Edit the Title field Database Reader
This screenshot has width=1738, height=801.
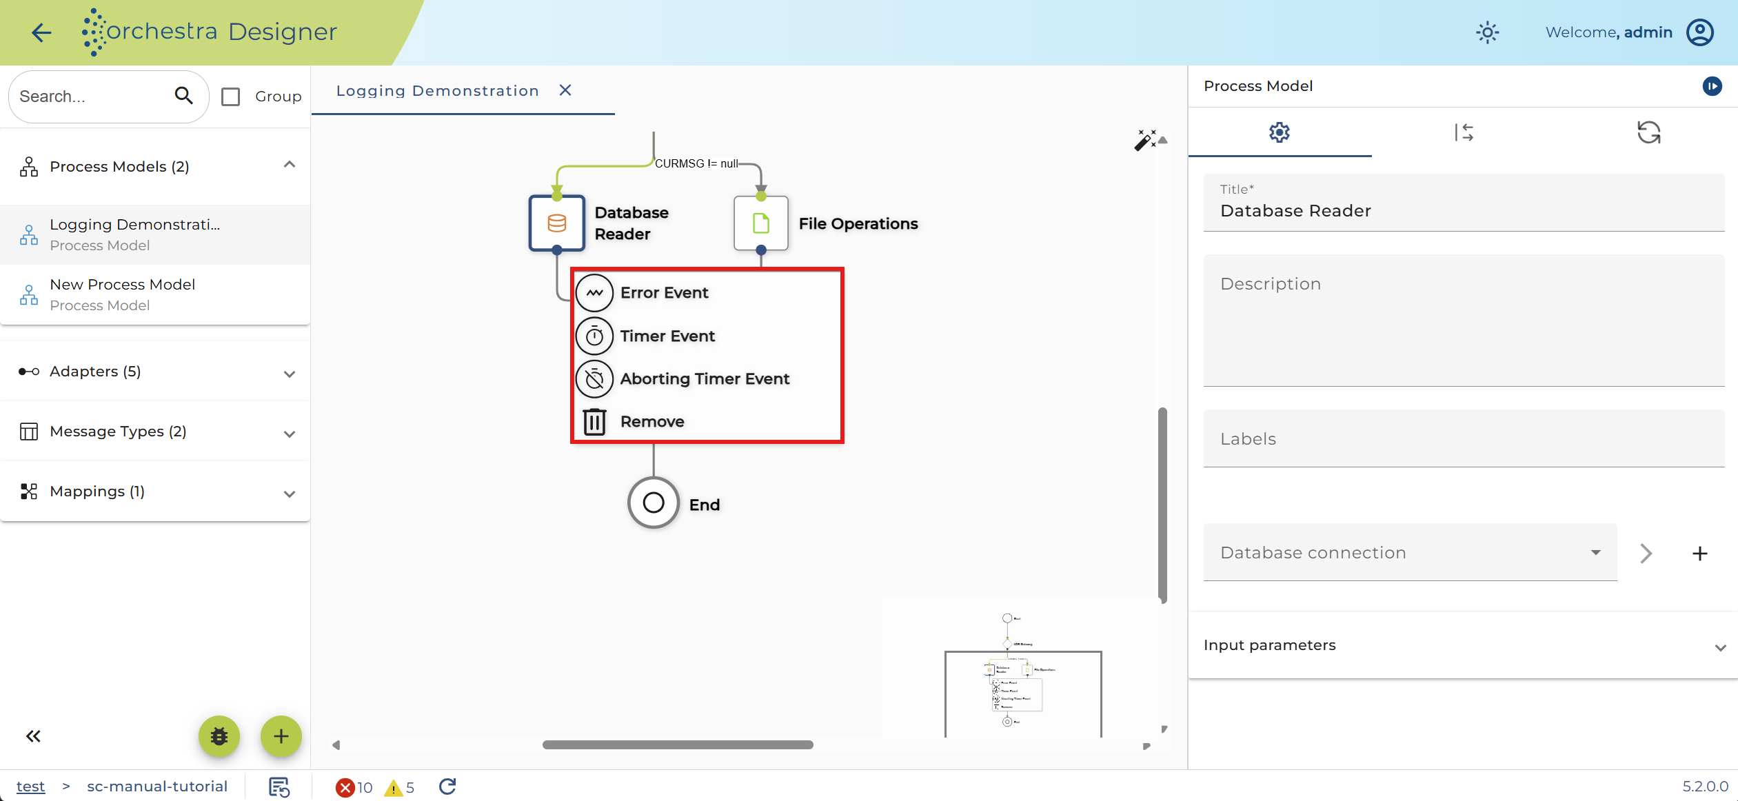point(1464,203)
